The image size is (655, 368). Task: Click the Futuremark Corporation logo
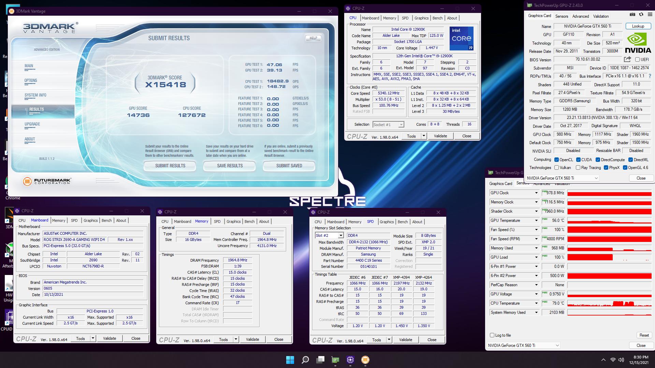point(47,181)
